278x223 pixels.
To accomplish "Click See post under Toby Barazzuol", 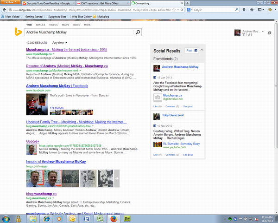I will pyautogui.click(x=188, y=155).
